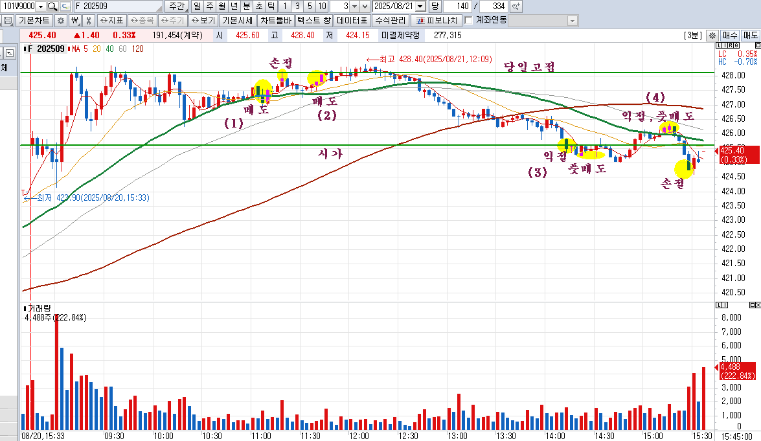This screenshot has width=761, height=441.
Task: Open the 차트툴바 chart toolbar menu
Action: [x=276, y=20]
